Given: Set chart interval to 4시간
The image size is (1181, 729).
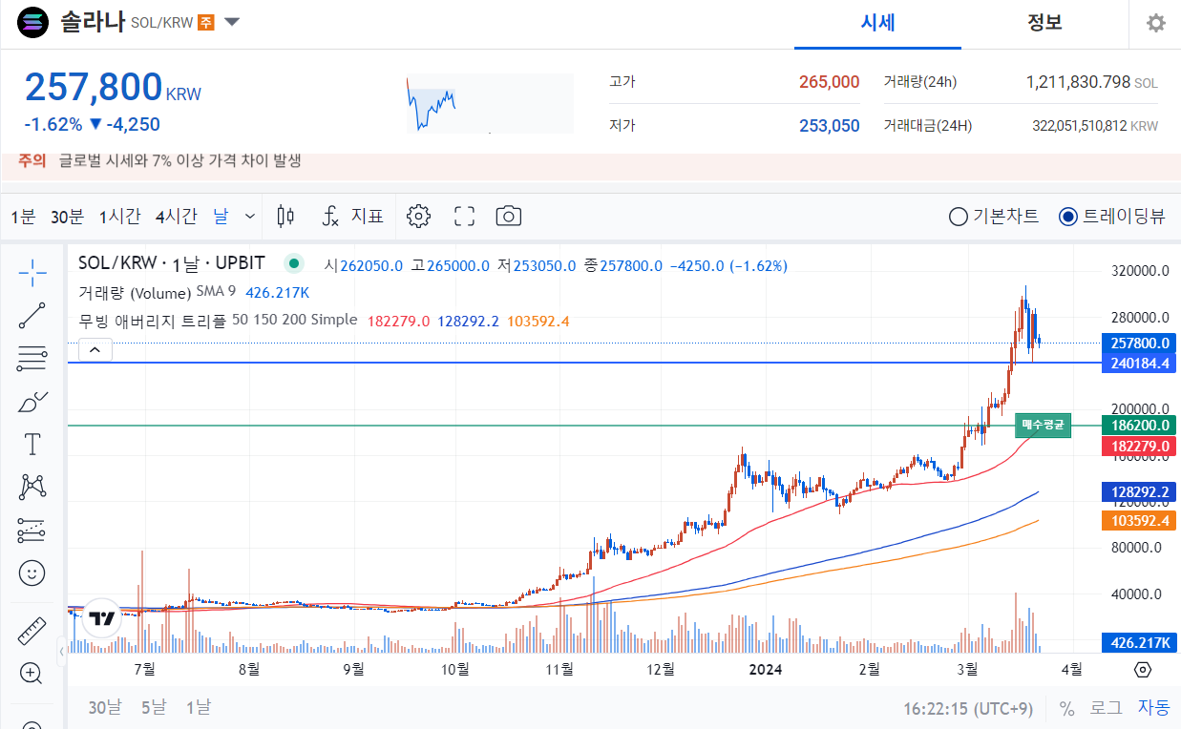Looking at the screenshot, I should coord(176,217).
